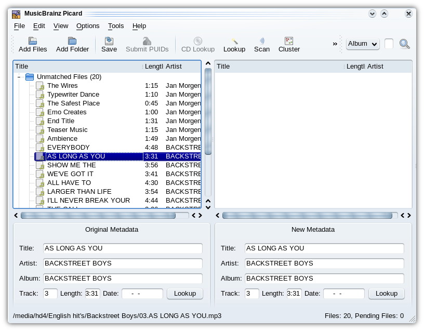Click the Lookup wand icon in toolbar

(x=234, y=41)
